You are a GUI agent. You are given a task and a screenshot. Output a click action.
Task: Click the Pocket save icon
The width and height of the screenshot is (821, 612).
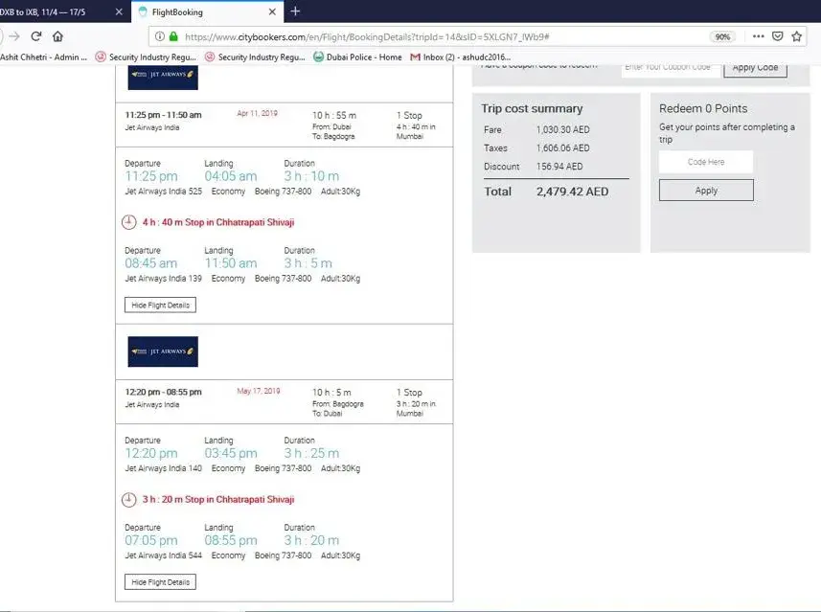click(777, 36)
